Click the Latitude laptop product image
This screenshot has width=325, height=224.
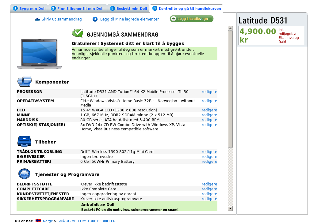[39, 54]
